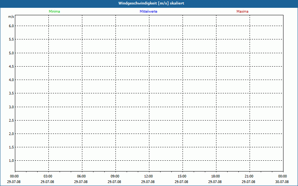Click the Minima legend label

(54, 12)
